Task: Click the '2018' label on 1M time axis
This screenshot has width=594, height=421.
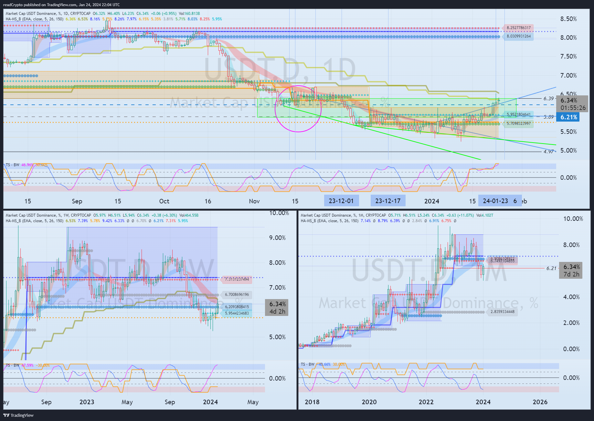Action: click(312, 402)
